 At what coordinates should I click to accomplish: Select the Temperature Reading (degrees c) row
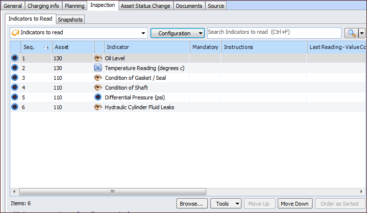(188, 68)
